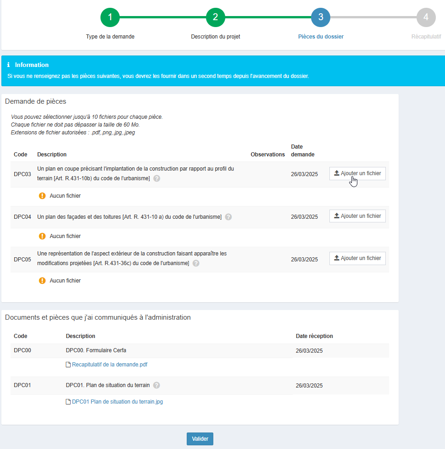Click orange warning icon under DPC05
Image resolution: width=445 pixels, height=449 pixels.
[x=42, y=281]
